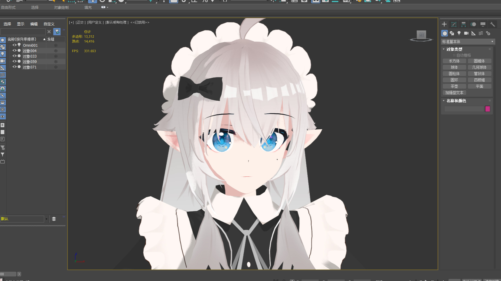Open the 显示 menu in scene explorer
Screen dimensions: 501x281
coord(21,24)
